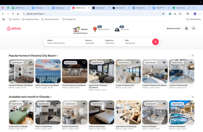
Task: Open the apps grid in bookmarks bar
Action: tap(4, 19)
